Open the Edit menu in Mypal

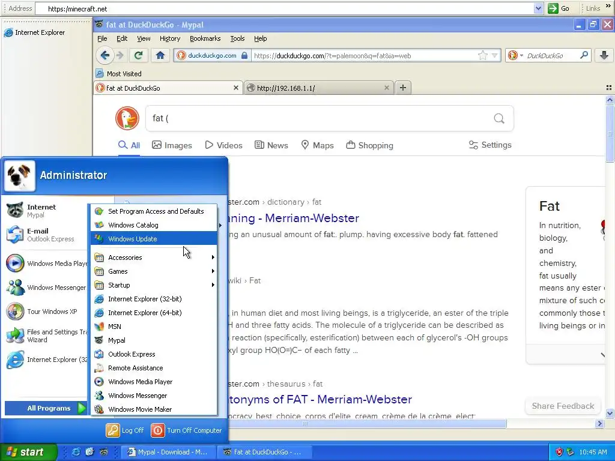click(x=122, y=38)
